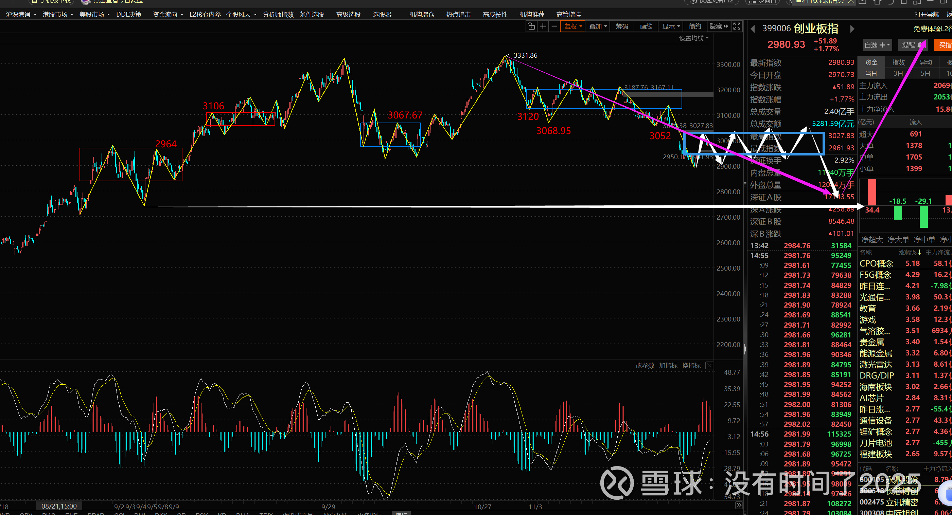Go to previous stock with left arrow

coord(753,29)
